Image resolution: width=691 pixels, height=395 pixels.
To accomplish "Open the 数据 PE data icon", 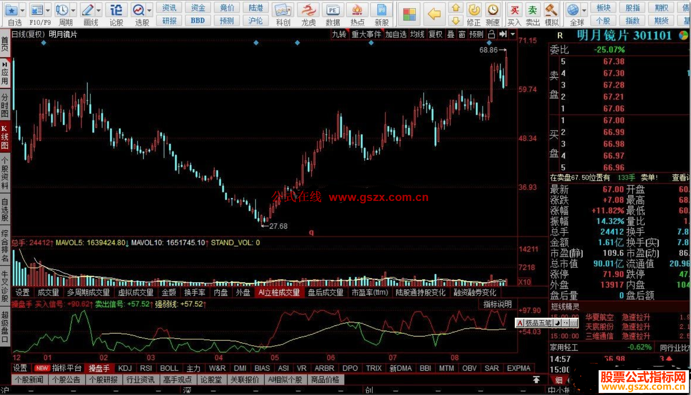I will [x=333, y=10].
